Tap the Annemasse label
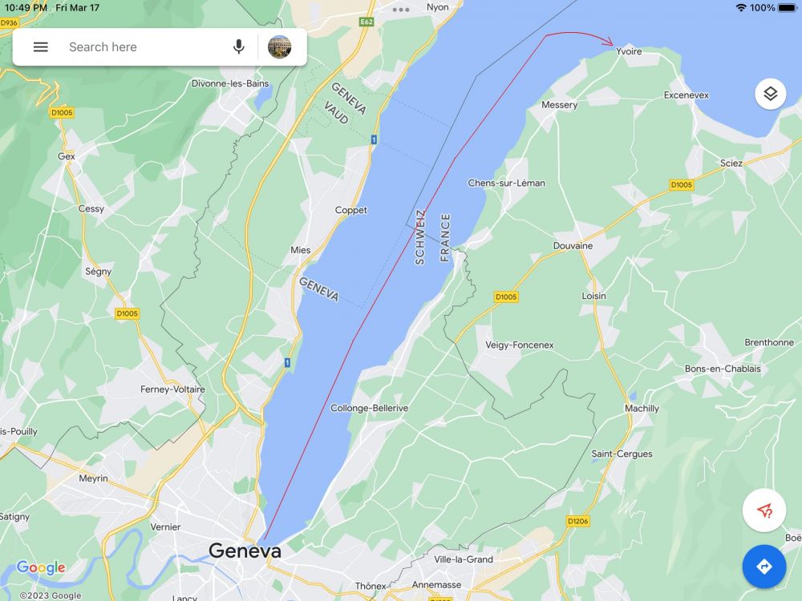This screenshot has width=802, height=601. pos(436,585)
